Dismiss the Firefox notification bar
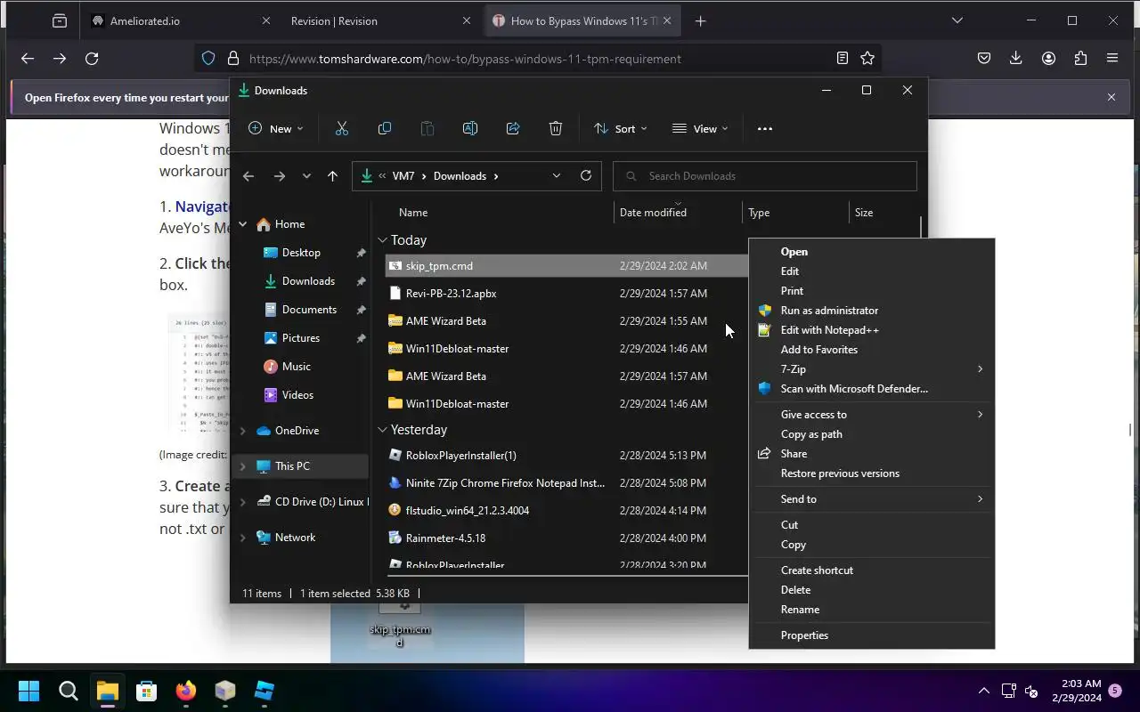The image size is (1140, 712). click(1111, 97)
